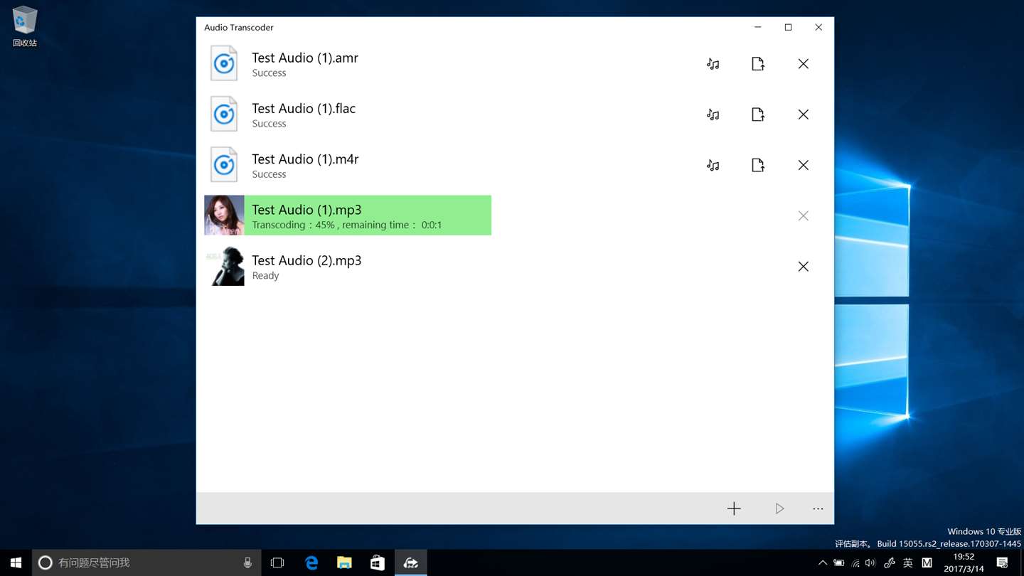The image size is (1024, 576).
Task: Open output file icon for Test Audio (1).flac
Action: tap(758, 114)
